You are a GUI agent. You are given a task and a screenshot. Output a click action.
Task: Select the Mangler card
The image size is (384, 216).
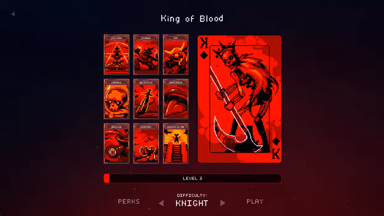click(x=116, y=143)
